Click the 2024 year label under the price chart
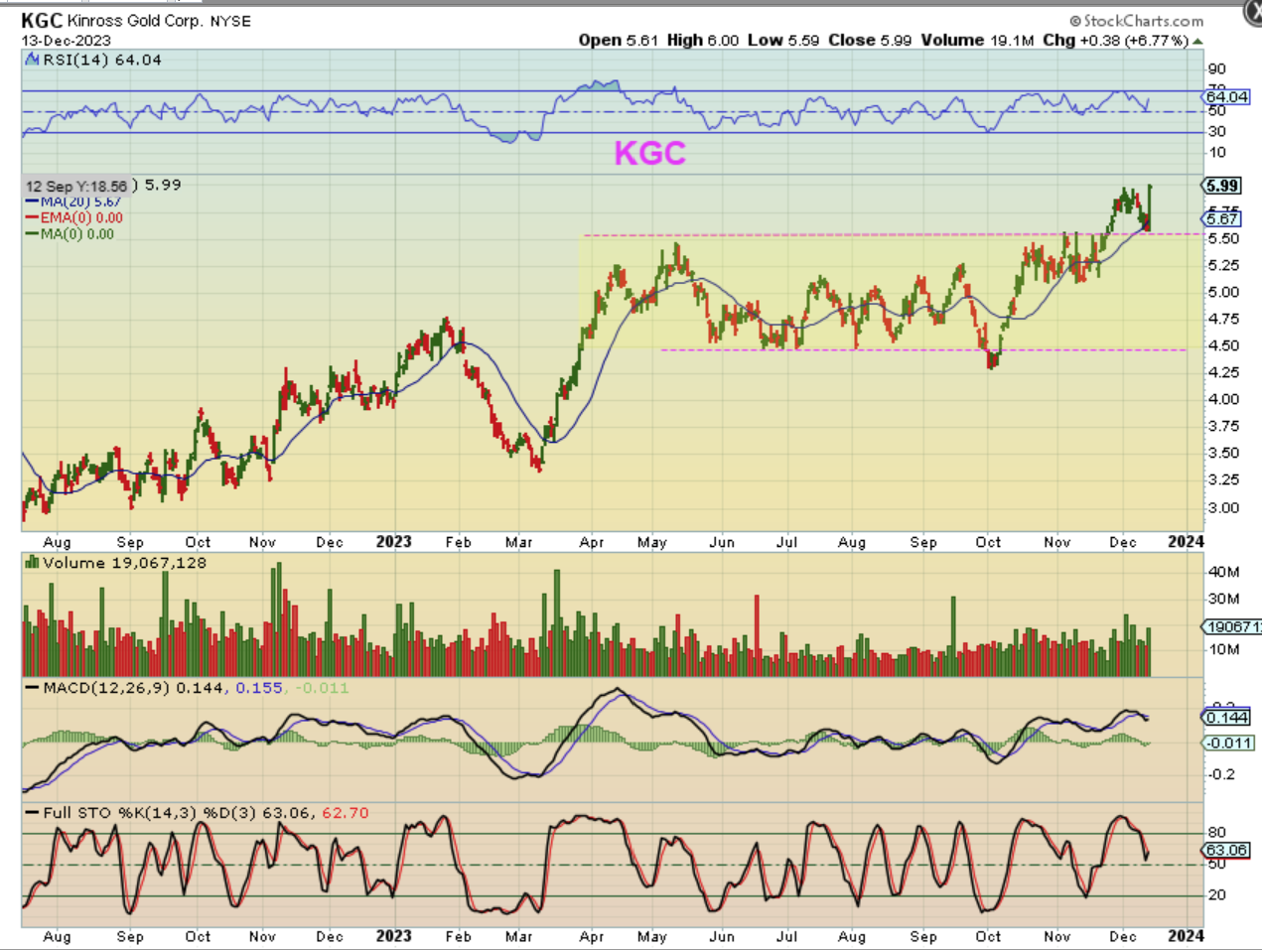 click(1187, 542)
